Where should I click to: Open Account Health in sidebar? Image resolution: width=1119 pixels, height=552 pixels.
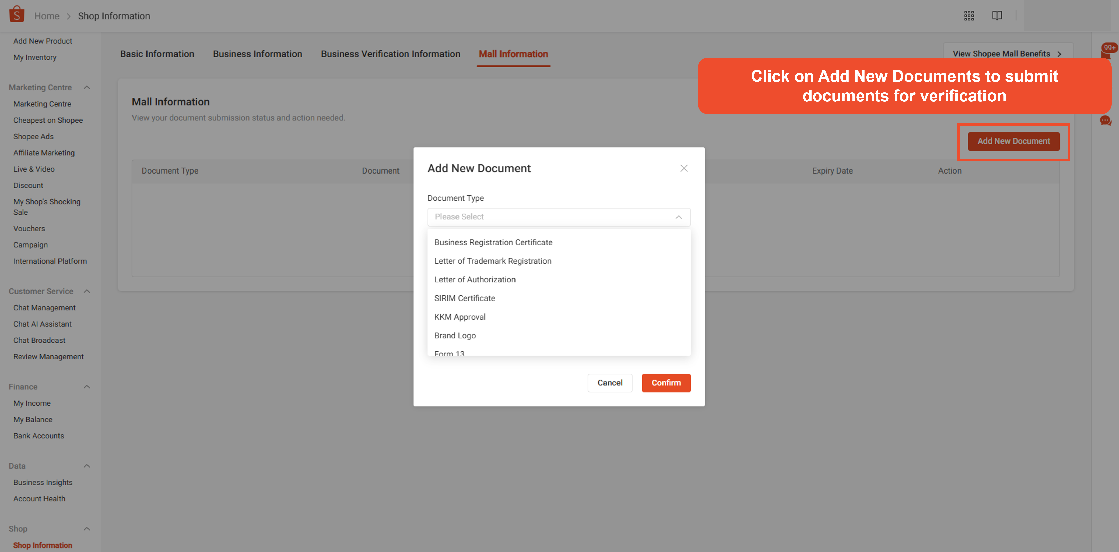pyautogui.click(x=39, y=499)
